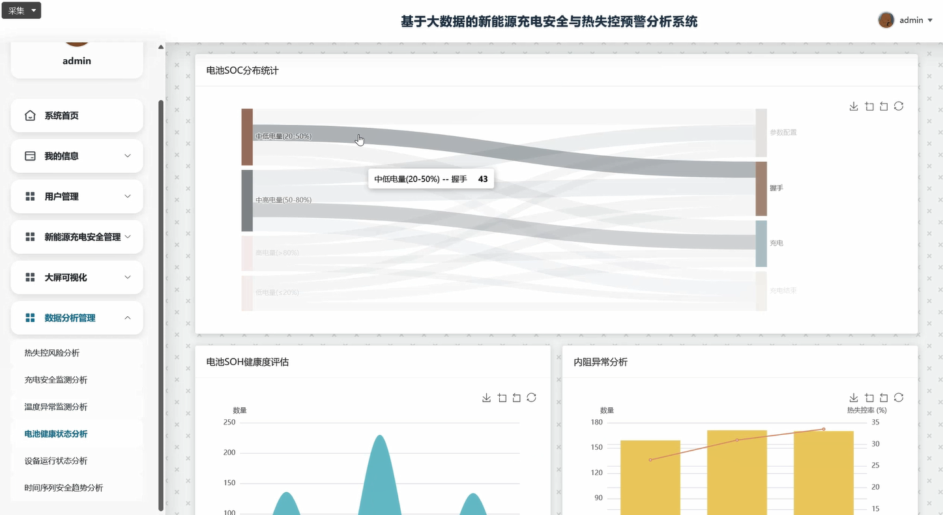
Task: Activate area zoom on SOC distribution chart
Action: (869, 106)
